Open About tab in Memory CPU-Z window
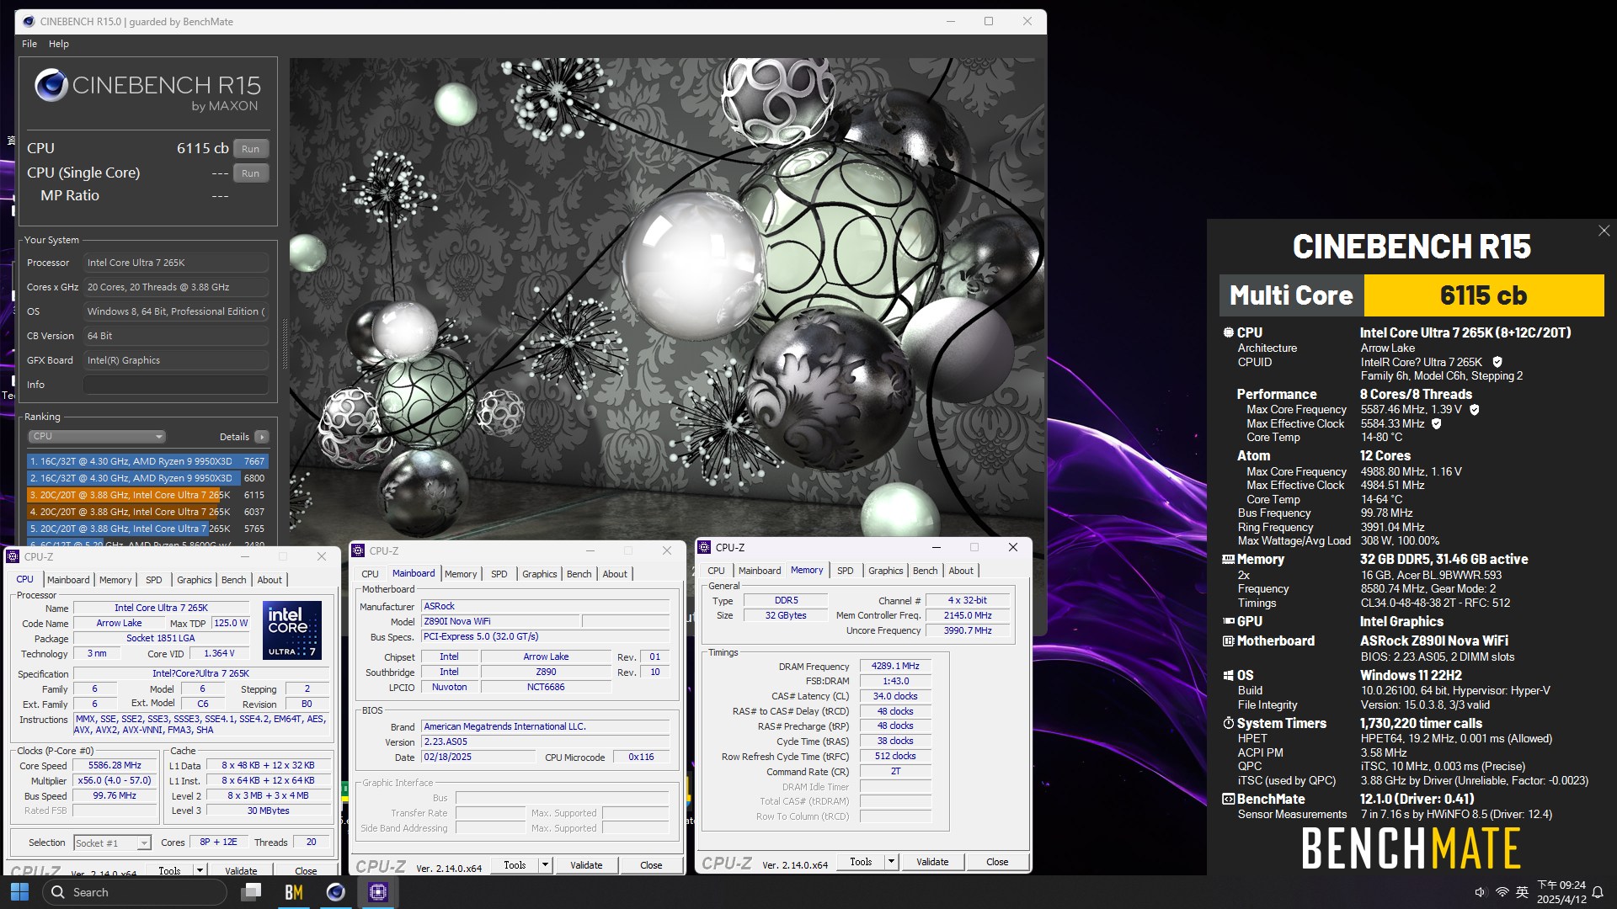The width and height of the screenshot is (1617, 909). coord(961,571)
